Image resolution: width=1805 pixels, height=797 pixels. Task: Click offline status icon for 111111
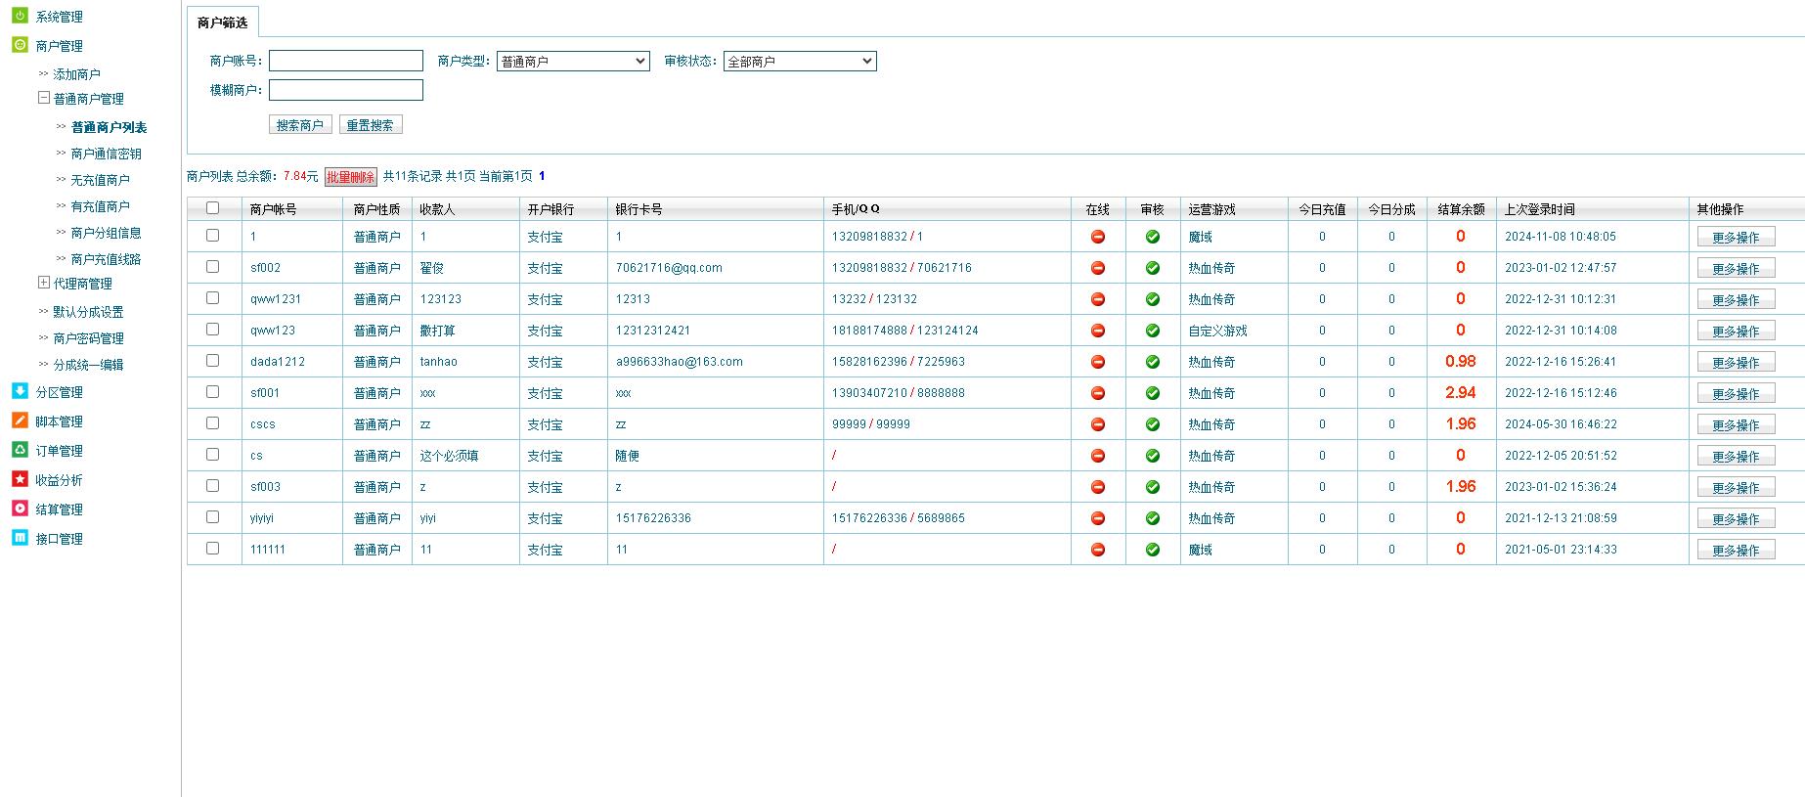click(1098, 550)
